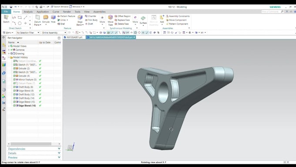The width and height of the screenshot is (296, 167).
Task: Switch to NX13SA001.prt document tab
Action: tap(74, 37)
